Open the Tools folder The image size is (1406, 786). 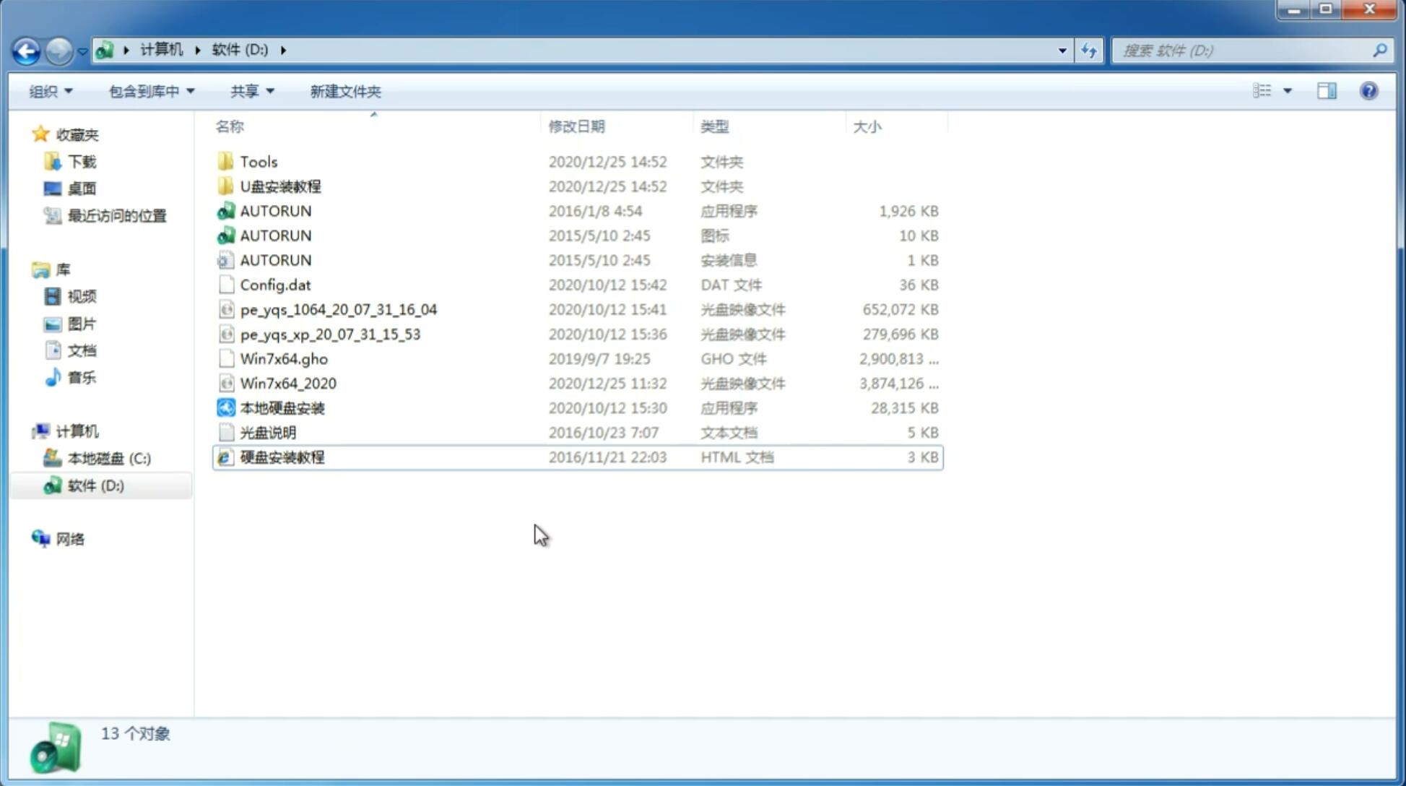[x=257, y=161]
